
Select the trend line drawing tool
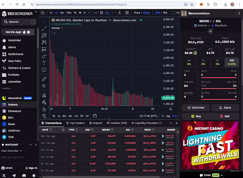tap(44, 28)
